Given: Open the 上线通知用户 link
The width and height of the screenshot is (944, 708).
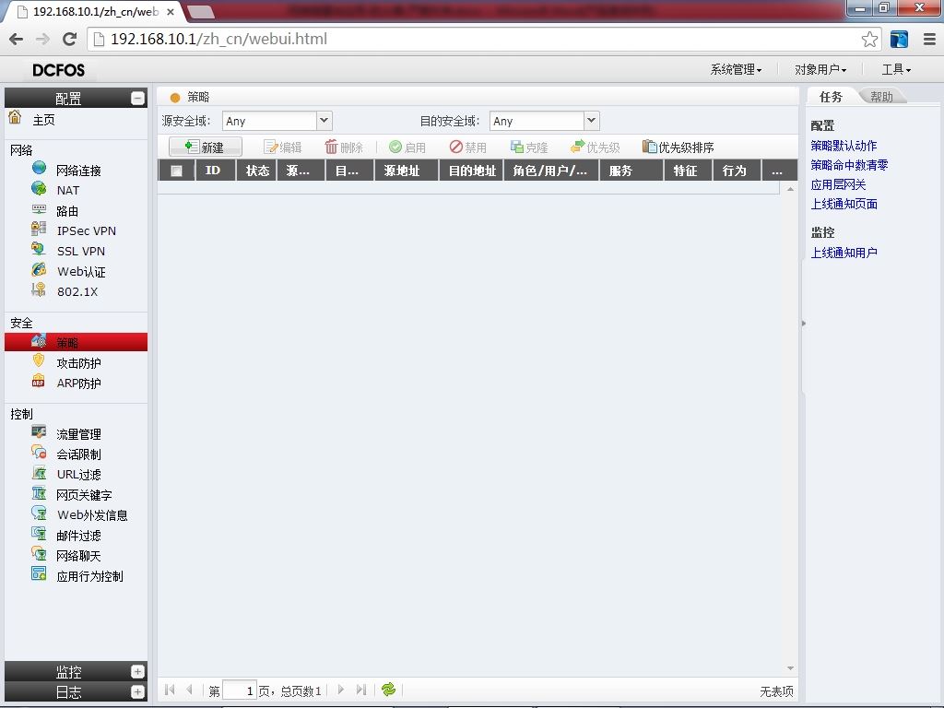Looking at the screenshot, I should click(x=844, y=253).
